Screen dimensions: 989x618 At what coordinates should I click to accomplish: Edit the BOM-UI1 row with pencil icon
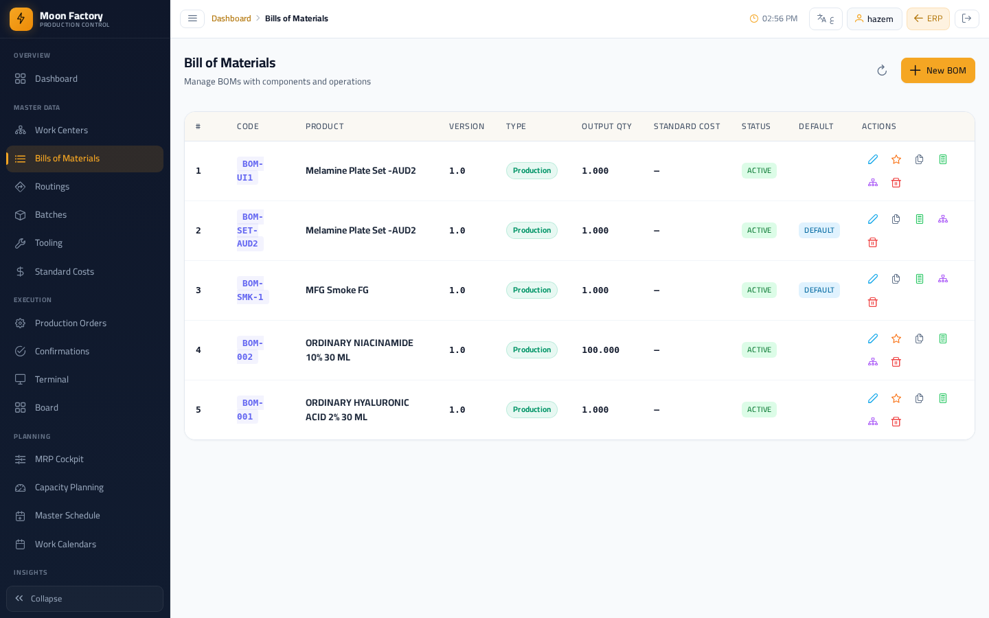point(873,159)
